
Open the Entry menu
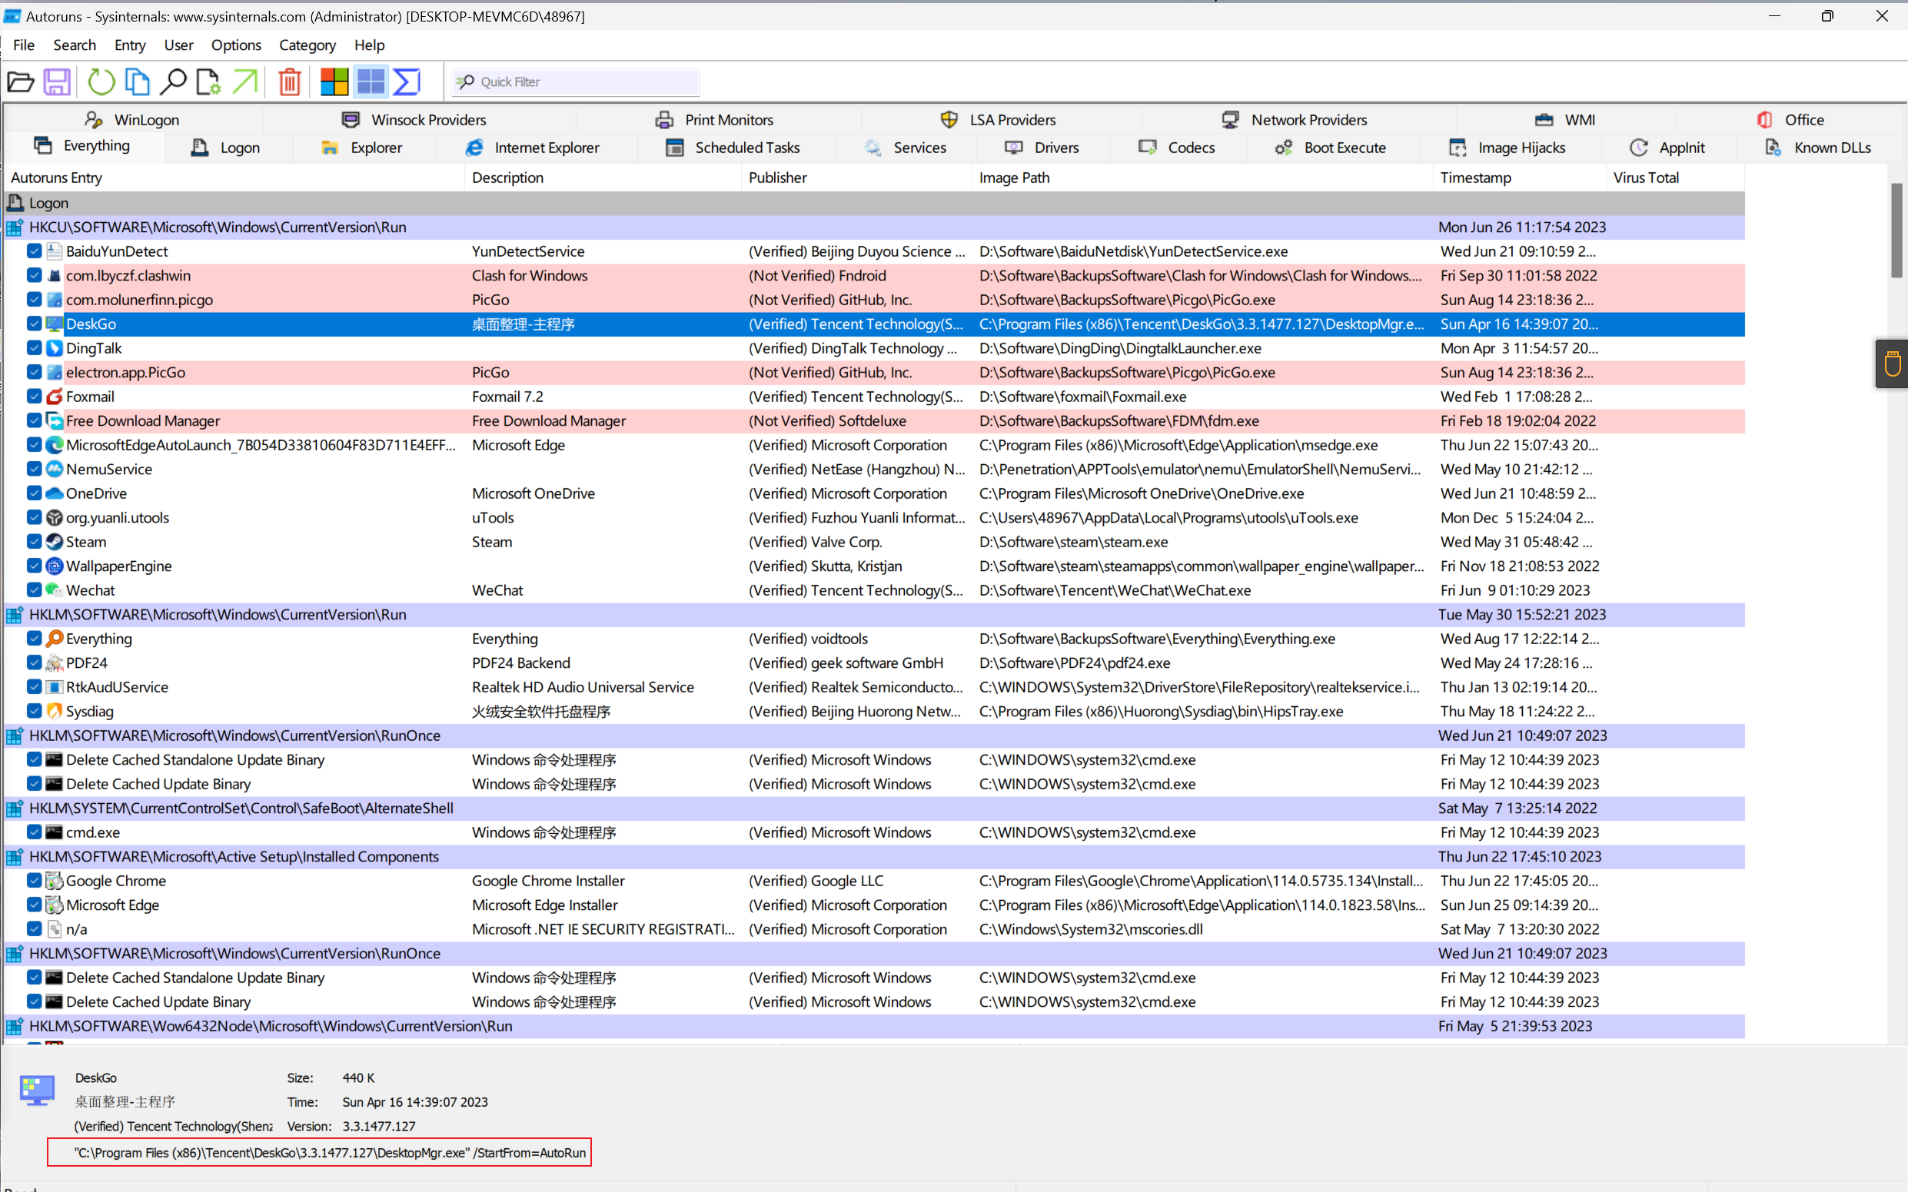129,45
